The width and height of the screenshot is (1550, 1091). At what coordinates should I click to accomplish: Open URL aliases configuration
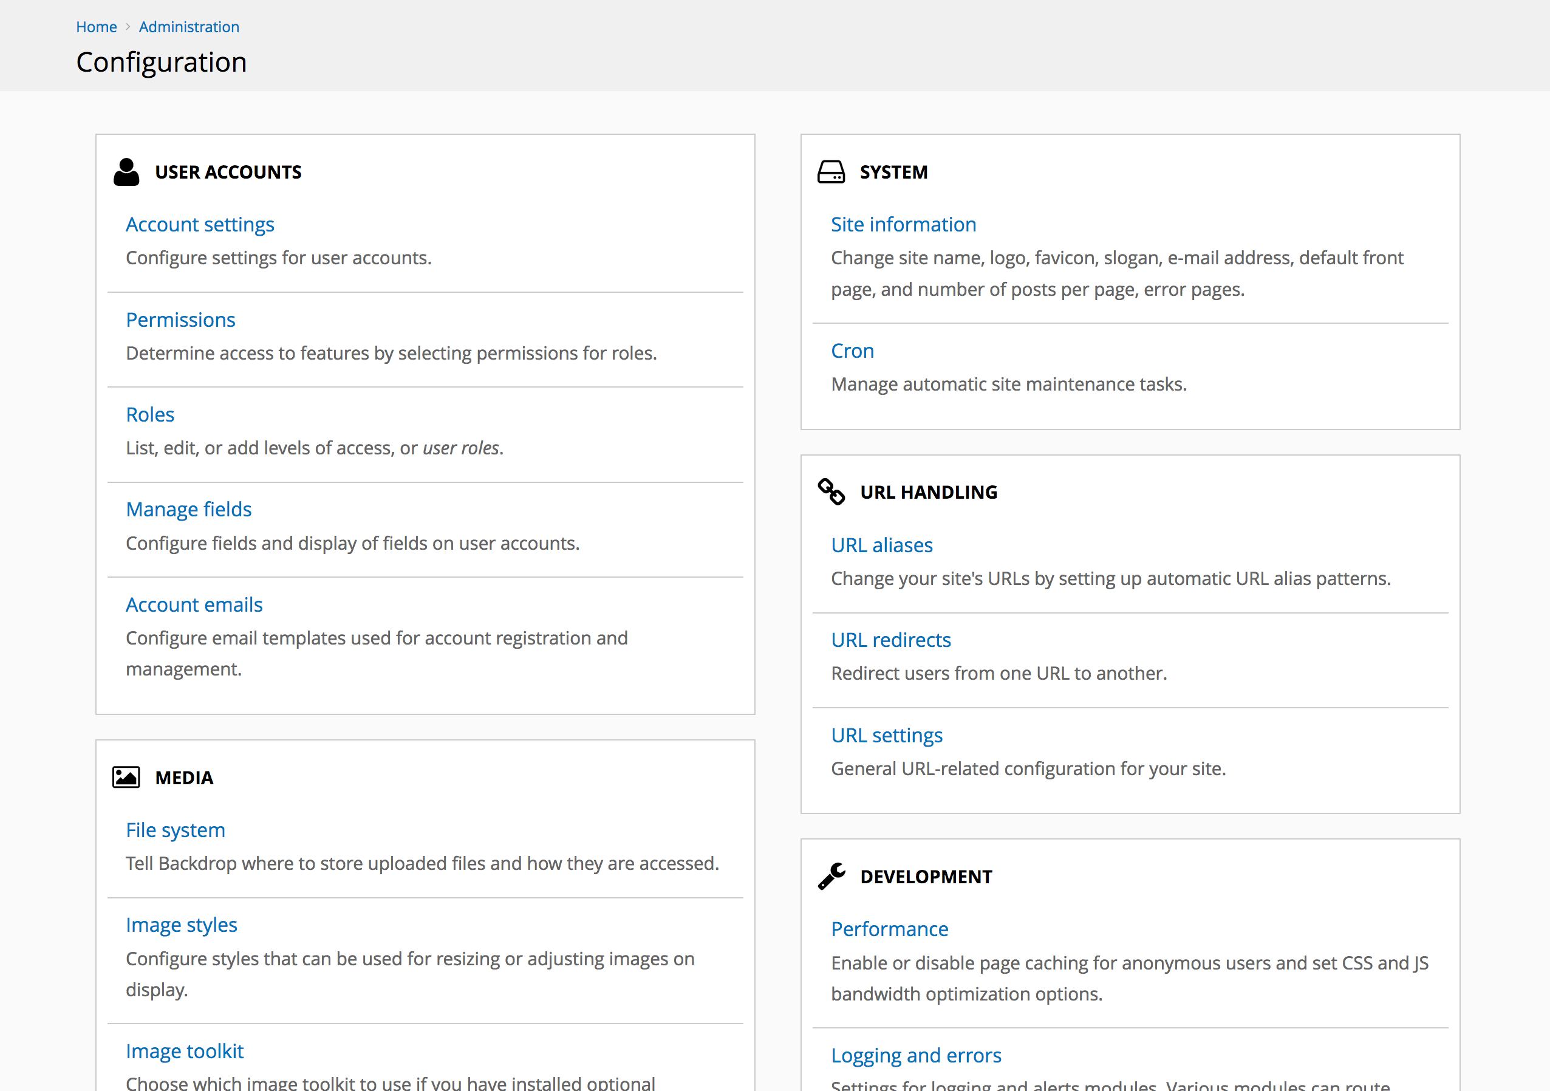(882, 545)
